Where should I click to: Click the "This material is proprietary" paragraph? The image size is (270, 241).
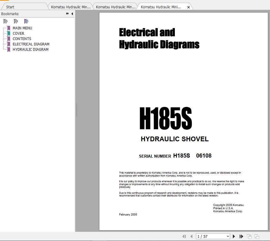pyautogui.click(x=180, y=174)
